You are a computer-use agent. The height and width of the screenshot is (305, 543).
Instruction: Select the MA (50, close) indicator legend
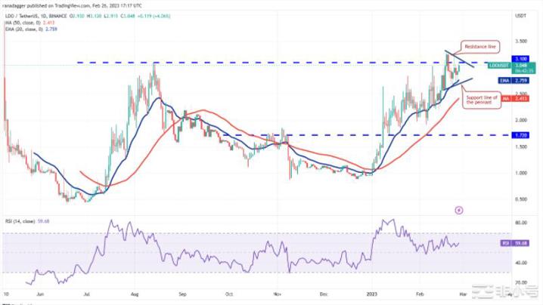click(24, 22)
